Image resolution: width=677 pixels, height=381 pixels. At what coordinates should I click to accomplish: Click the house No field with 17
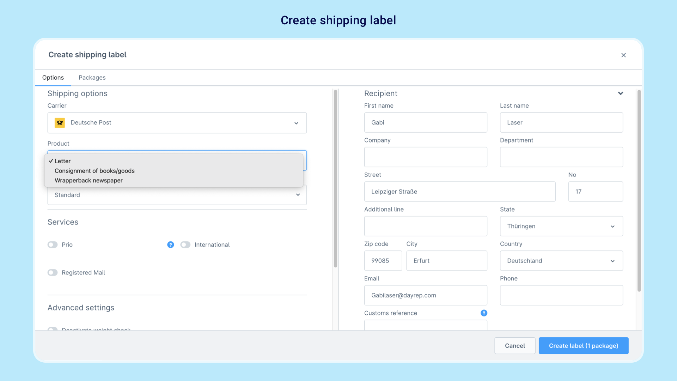pyautogui.click(x=596, y=192)
